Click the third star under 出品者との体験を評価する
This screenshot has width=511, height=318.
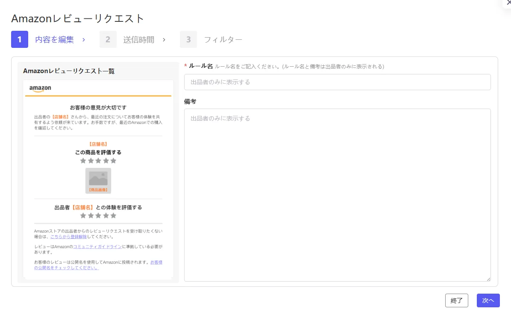[98, 215]
